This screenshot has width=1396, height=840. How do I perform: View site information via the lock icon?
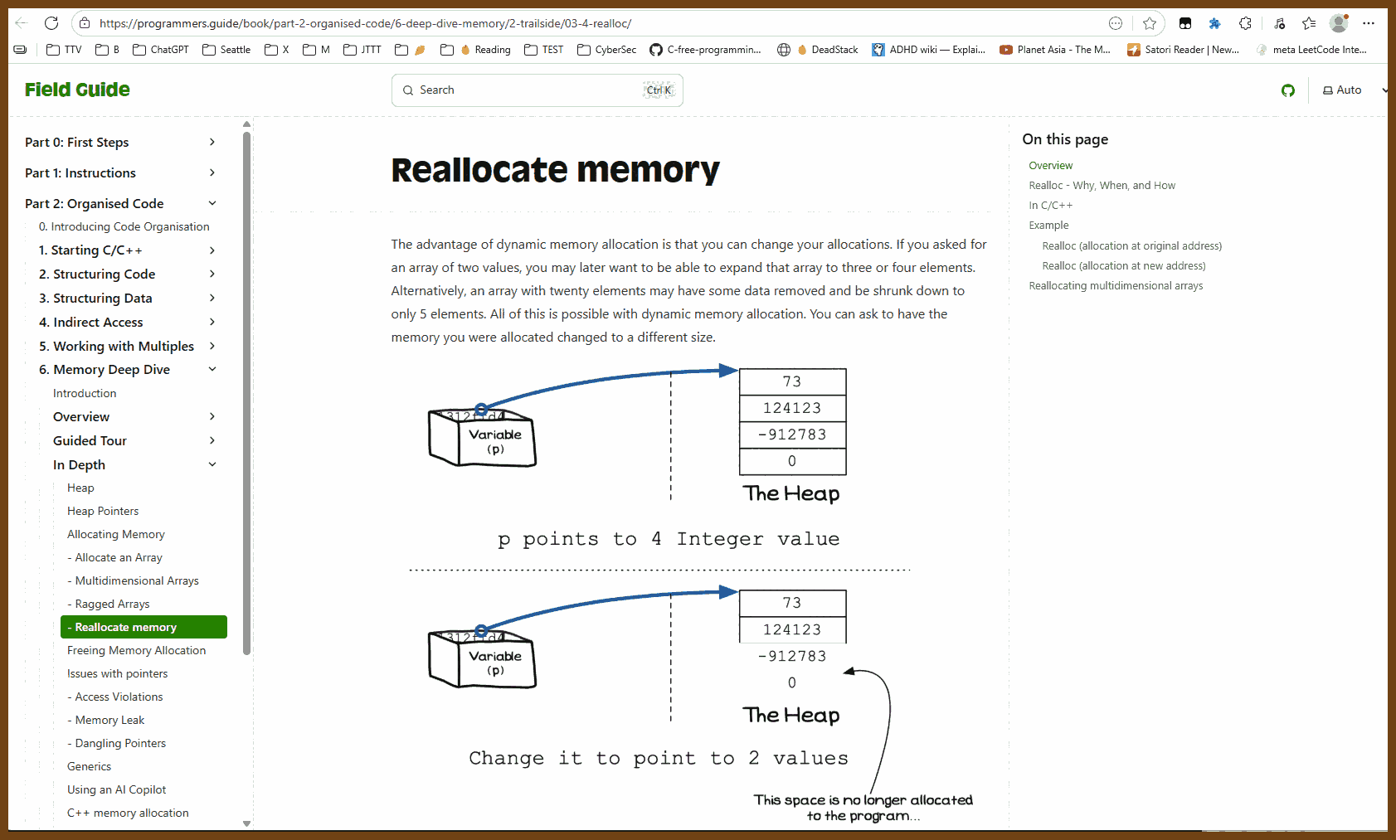pyautogui.click(x=85, y=23)
